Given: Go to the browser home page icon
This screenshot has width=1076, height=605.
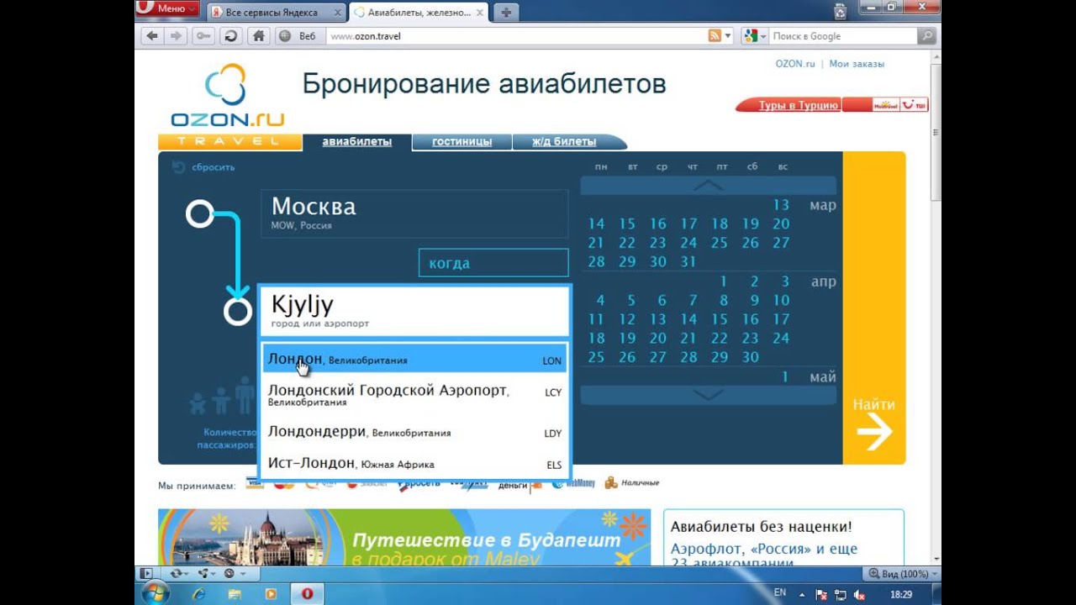Looking at the screenshot, I should [x=258, y=36].
